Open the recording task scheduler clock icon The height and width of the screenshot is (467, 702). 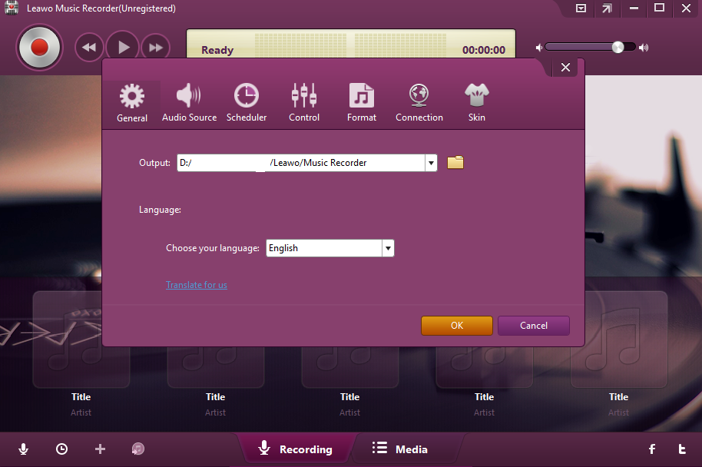point(61,449)
